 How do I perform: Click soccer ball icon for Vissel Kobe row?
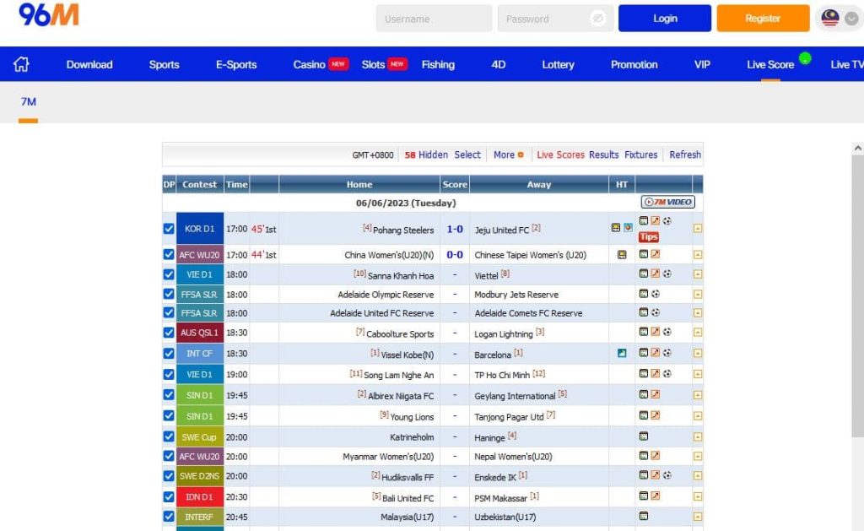point(667,353)
